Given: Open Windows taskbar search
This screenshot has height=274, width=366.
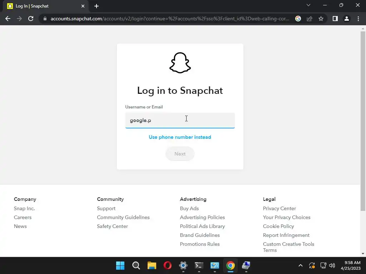Looking at the screenshot, I should 136,265.
